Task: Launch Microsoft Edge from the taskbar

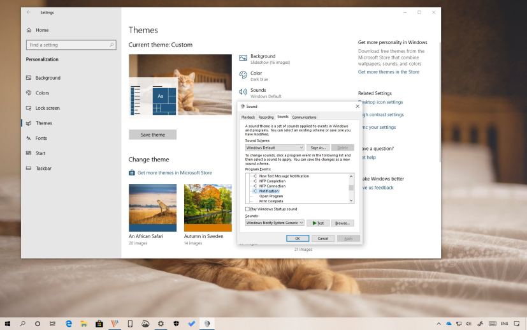Action: tap(69, 324)
